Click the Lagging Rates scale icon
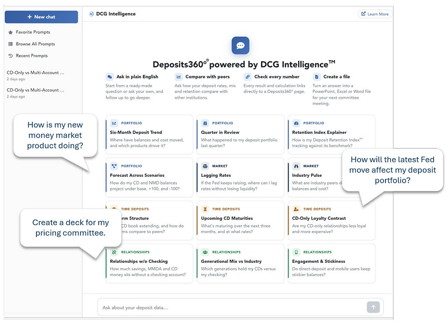This screenshot has width=446, height=323. tap(205, 166)
